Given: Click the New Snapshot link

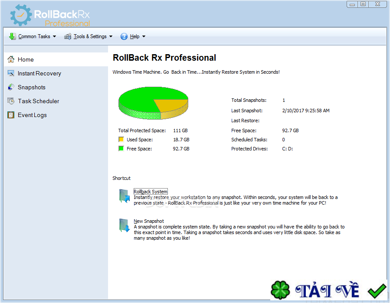Looking at the screenshot, I should click(149, 221).
